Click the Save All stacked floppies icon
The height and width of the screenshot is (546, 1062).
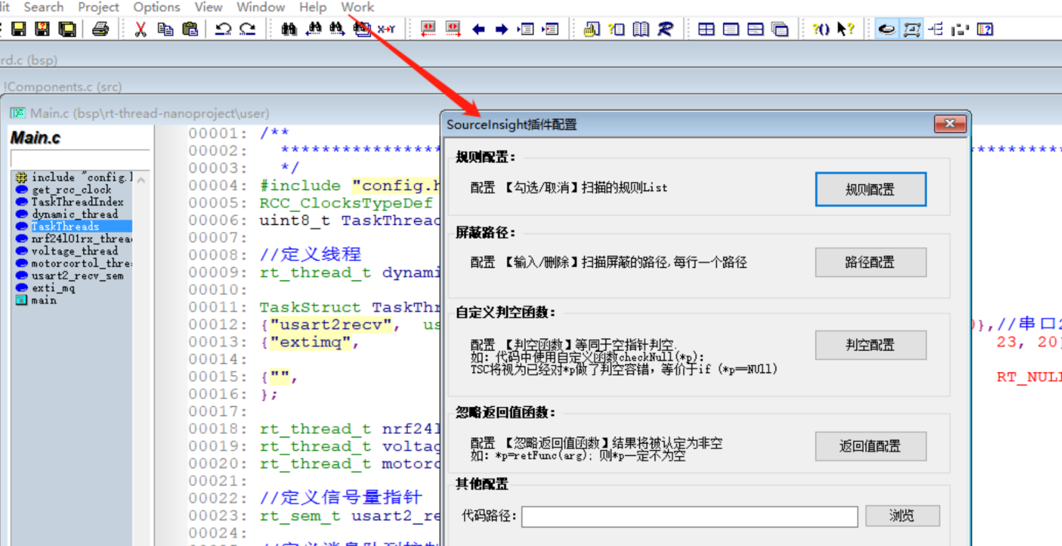pyautogui.click(x=67, y=29)
